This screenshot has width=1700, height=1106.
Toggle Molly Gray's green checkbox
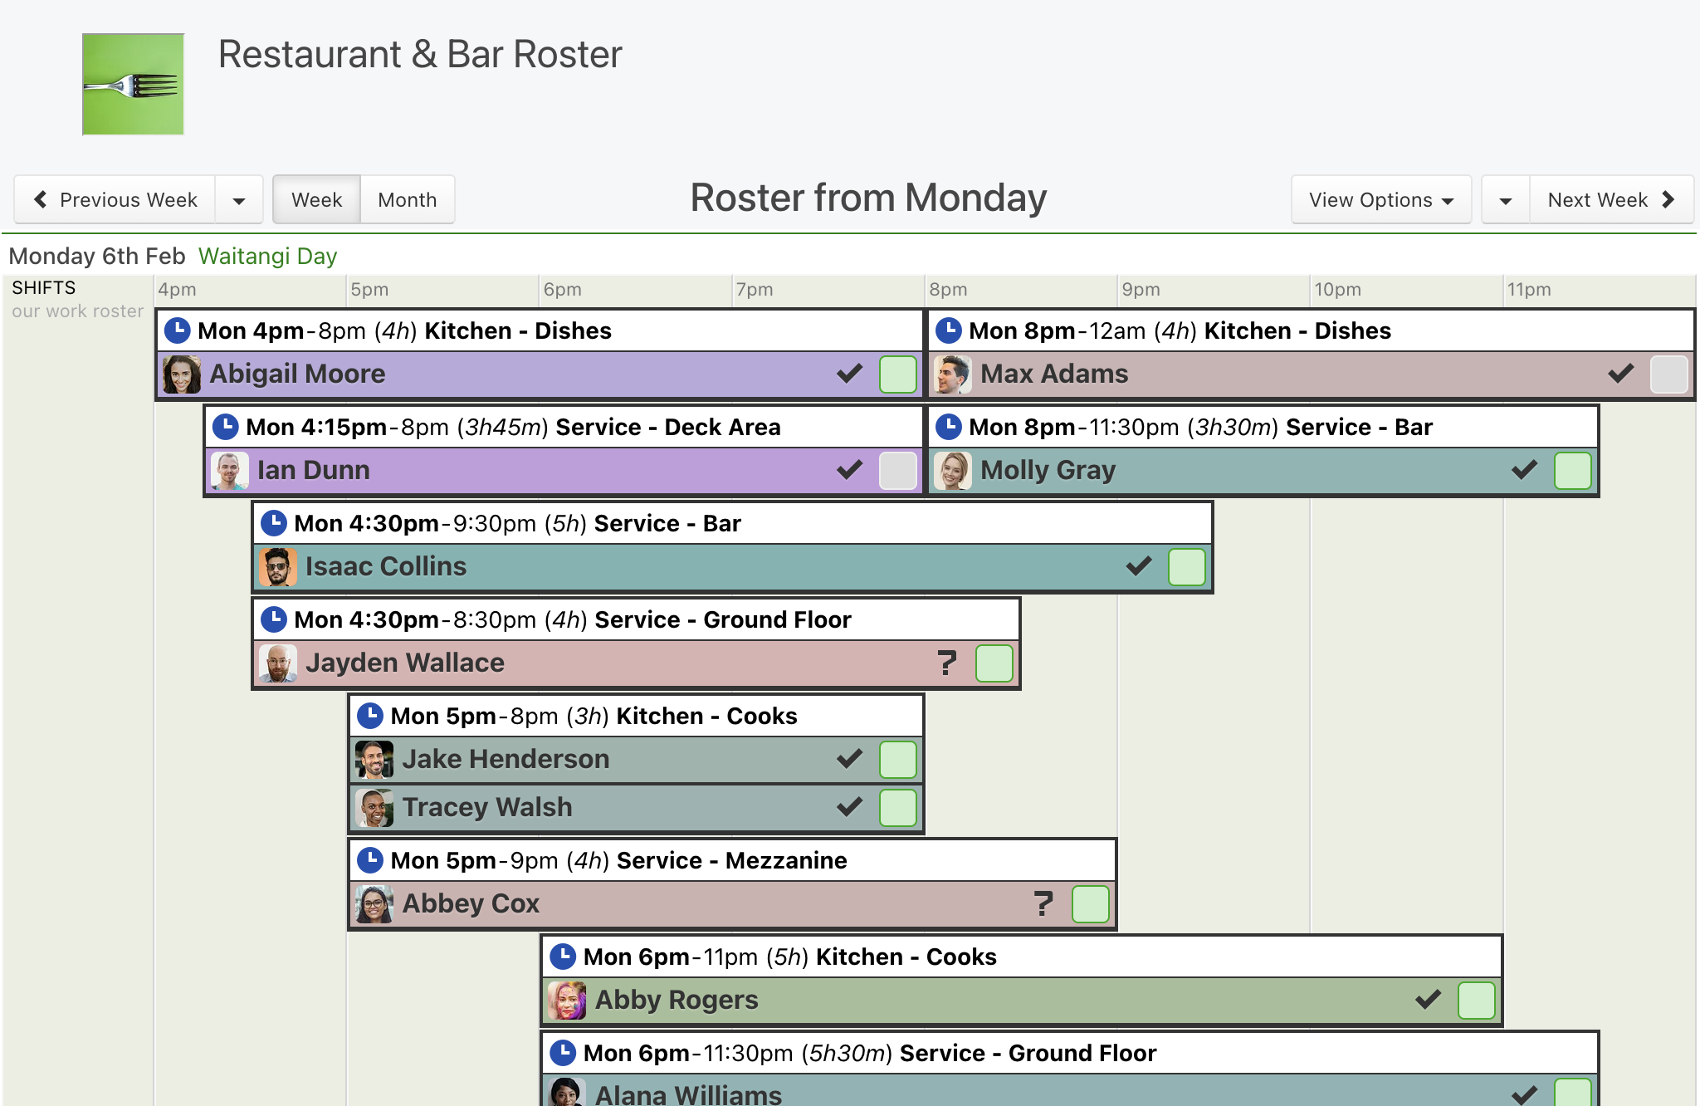point(1573,471)
